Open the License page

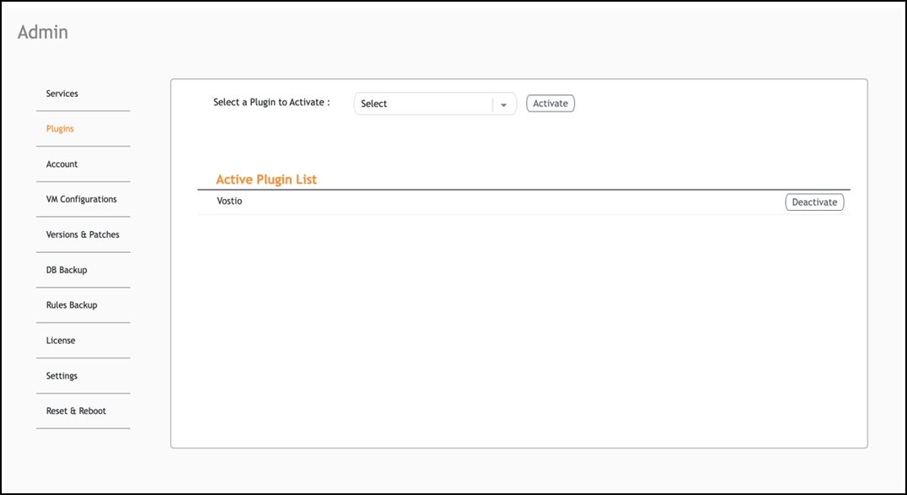pyautogui.click(x=61, y=341)
